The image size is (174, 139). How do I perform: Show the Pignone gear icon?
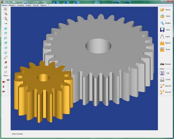click(x=162, y=43)
